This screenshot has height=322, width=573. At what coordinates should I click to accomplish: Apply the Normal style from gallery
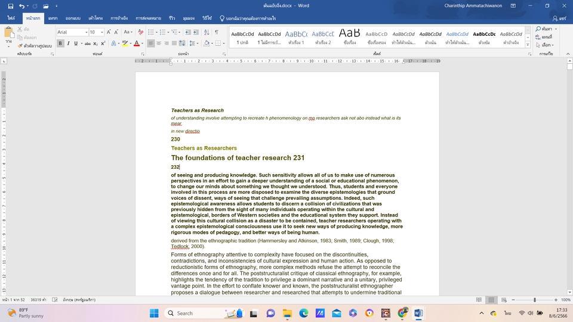(242, 38)
